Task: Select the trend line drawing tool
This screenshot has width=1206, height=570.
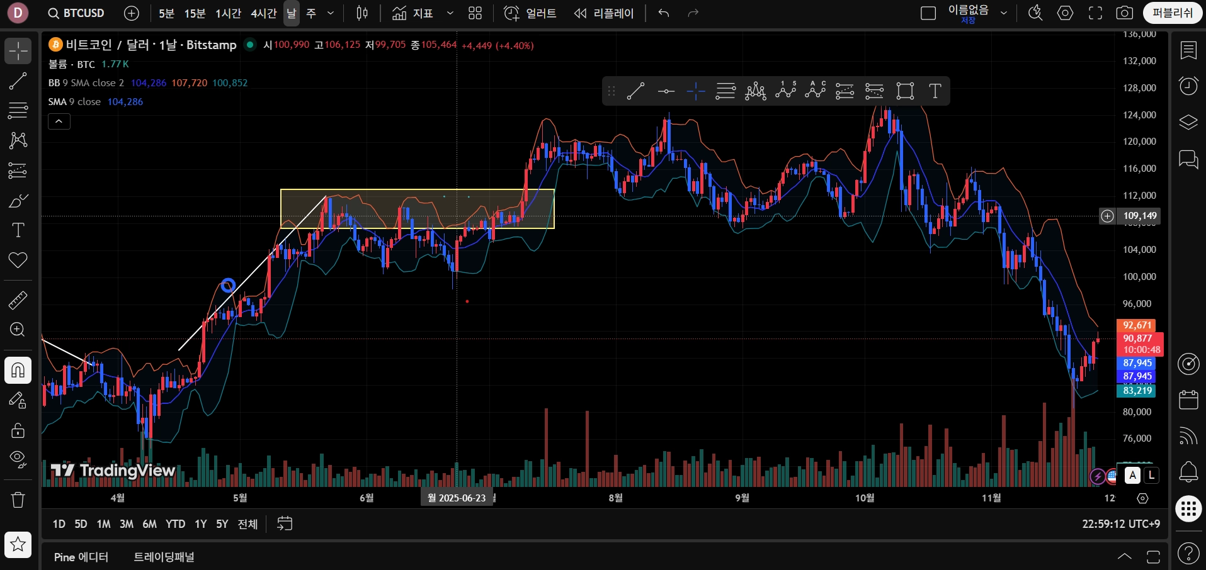Action: 18,81
